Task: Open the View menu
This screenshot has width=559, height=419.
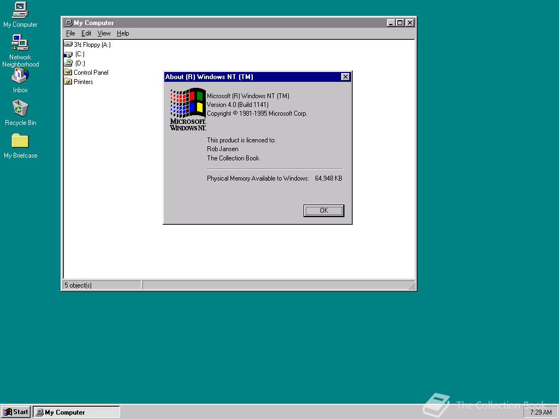Action: click(x=104, y=33)
